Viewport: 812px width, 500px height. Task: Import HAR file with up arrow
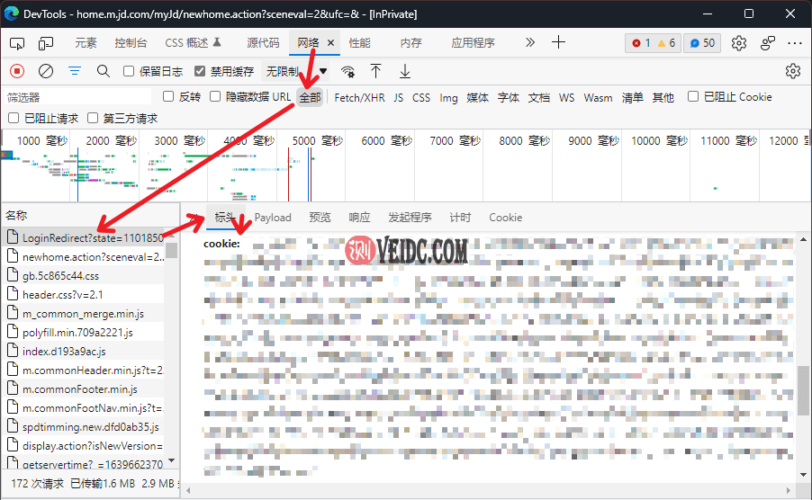tap(376, 71)
